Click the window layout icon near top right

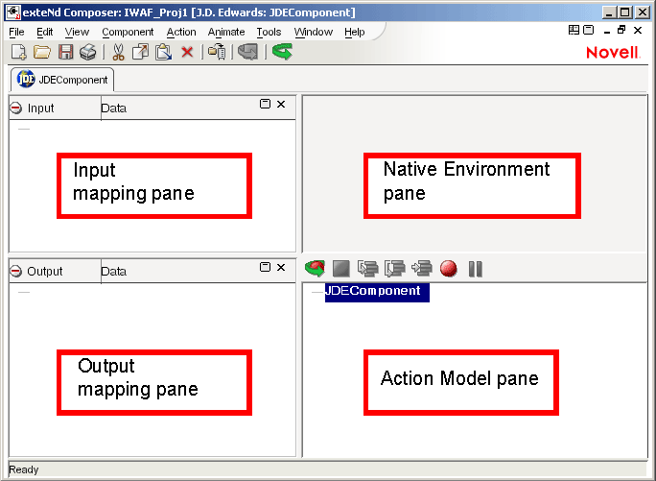click(x=574, y=30)
